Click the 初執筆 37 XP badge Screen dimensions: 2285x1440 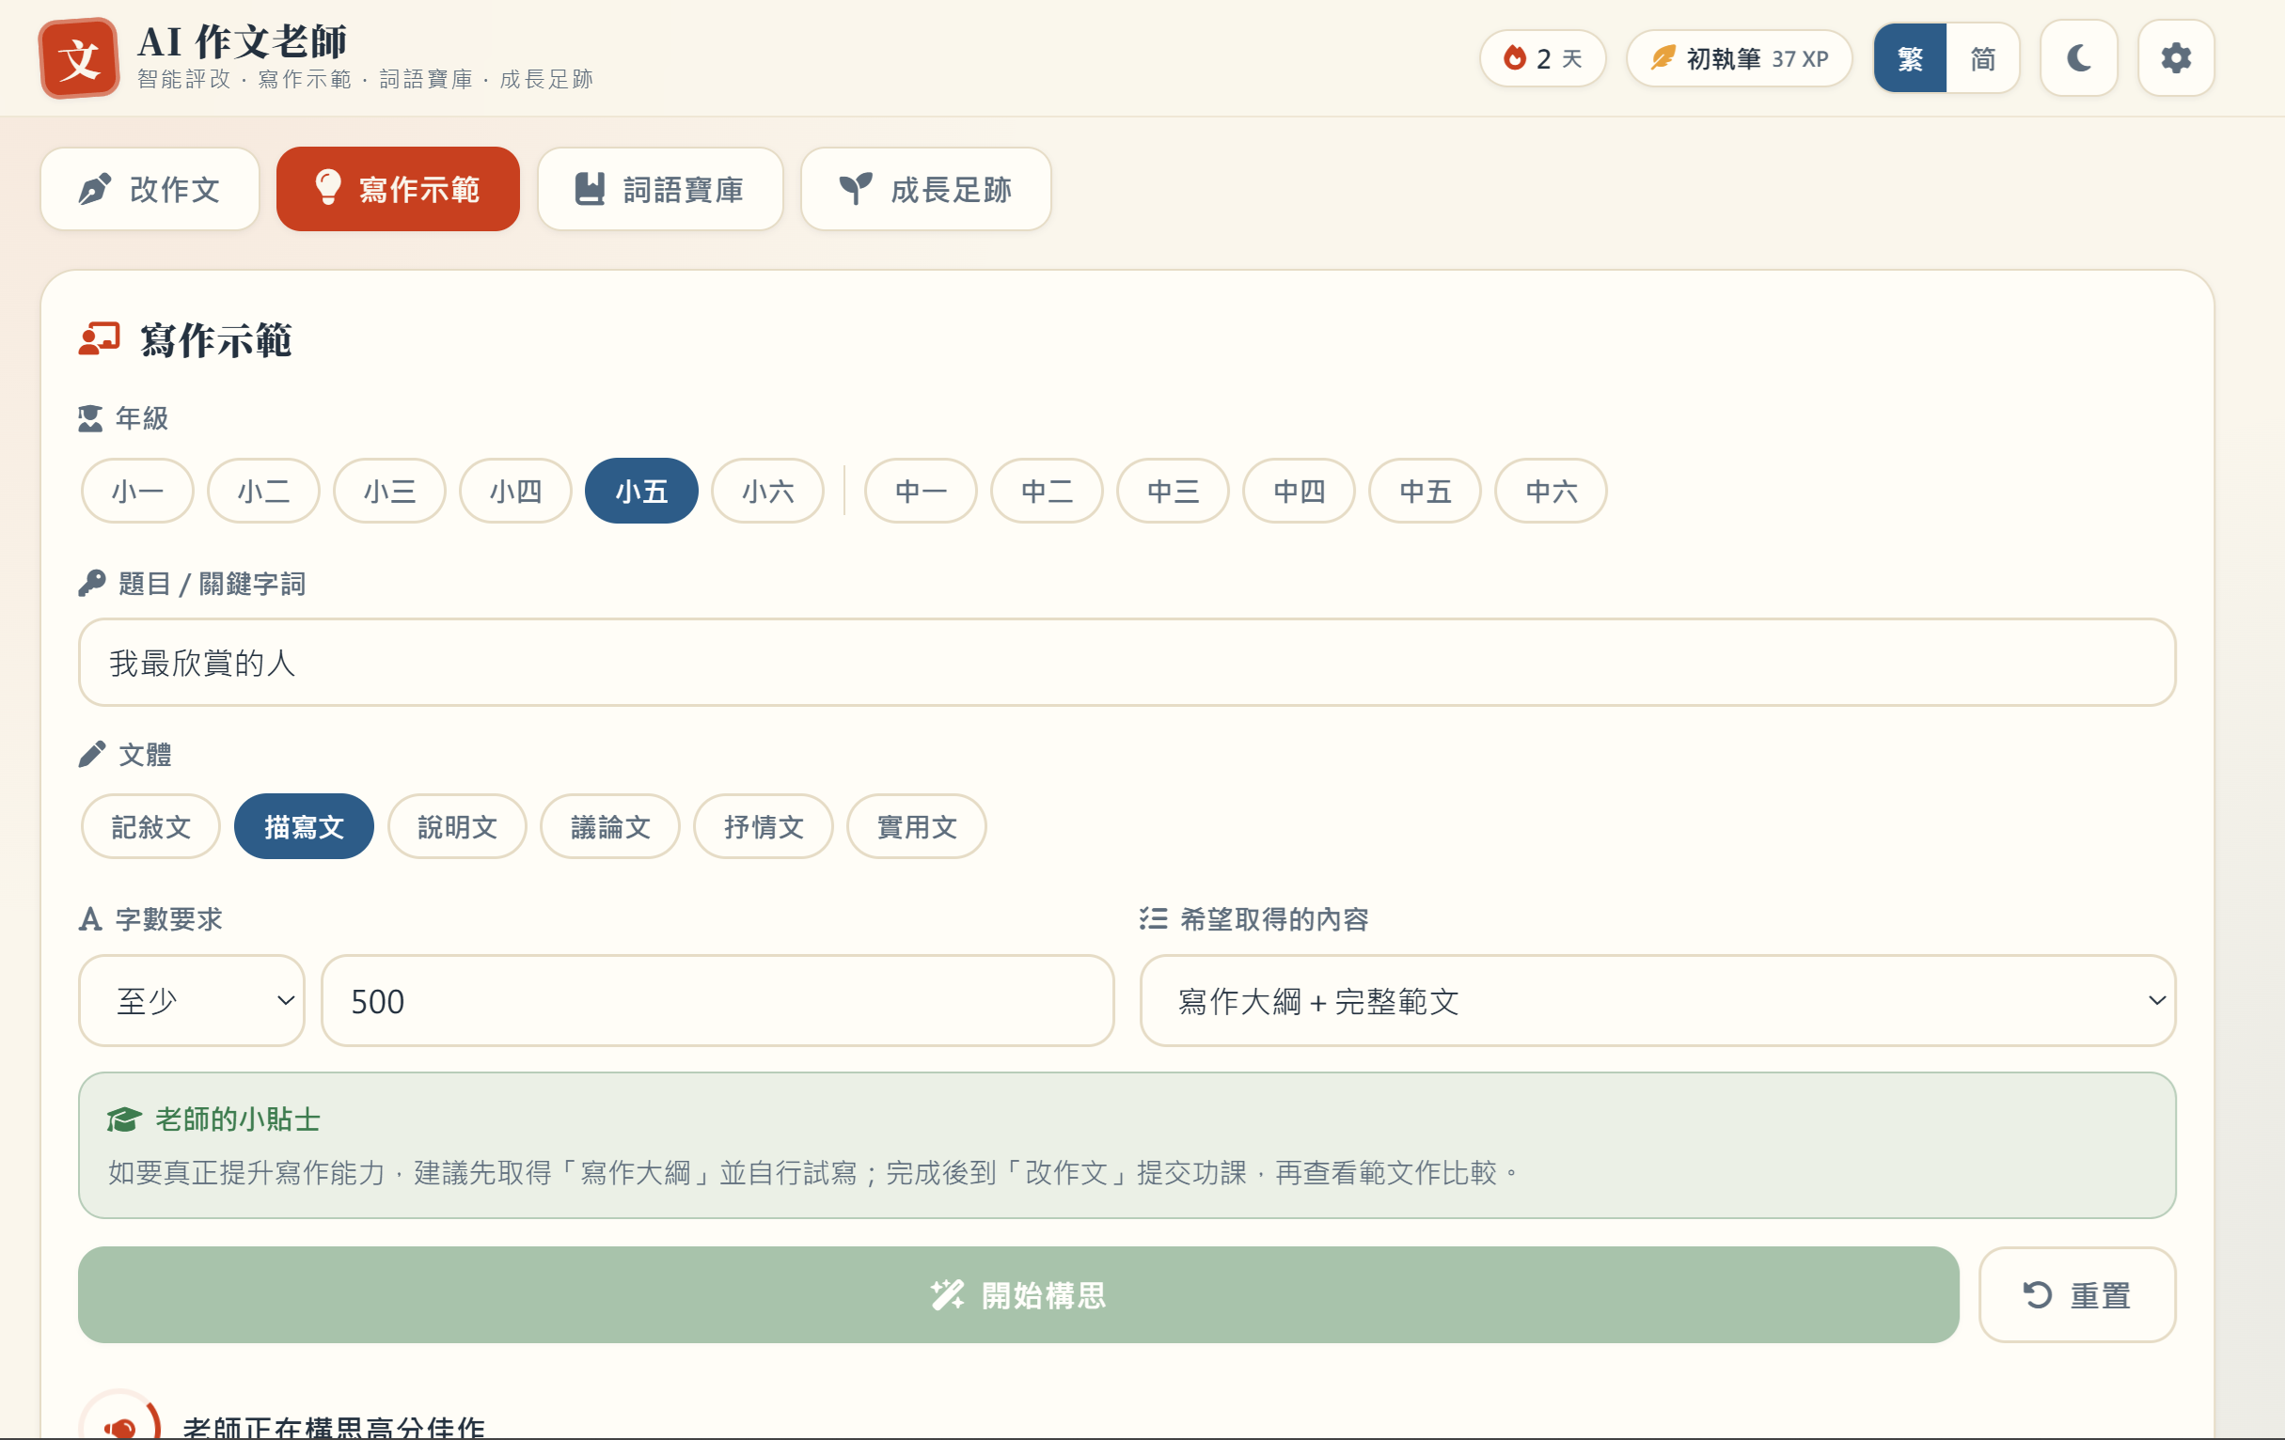click(1740, 58)
